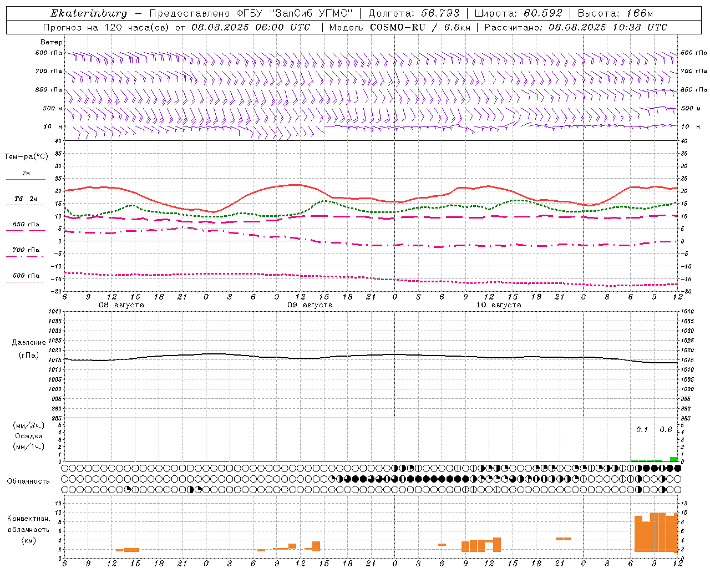Click the "Конвективн." convective cloud label

29,519
